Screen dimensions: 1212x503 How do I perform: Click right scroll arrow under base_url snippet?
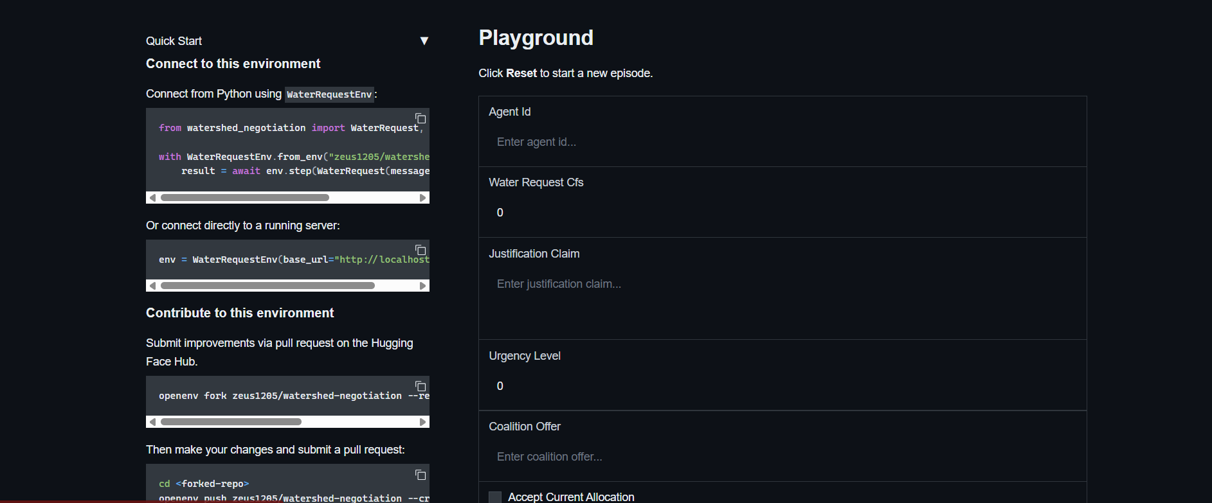point(423,286)
